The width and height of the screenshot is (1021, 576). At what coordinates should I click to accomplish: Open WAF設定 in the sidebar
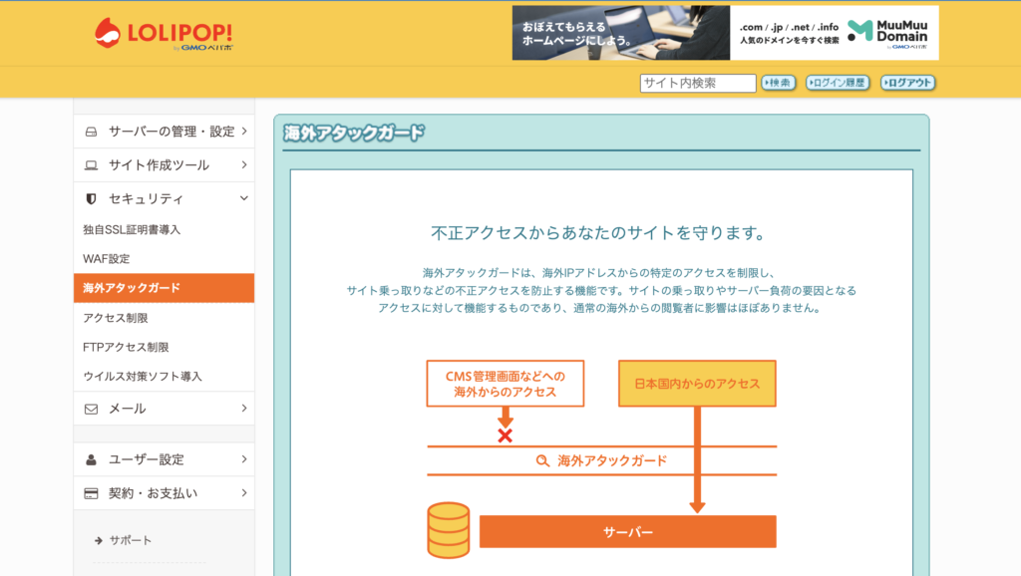click(x=107, y=259)
